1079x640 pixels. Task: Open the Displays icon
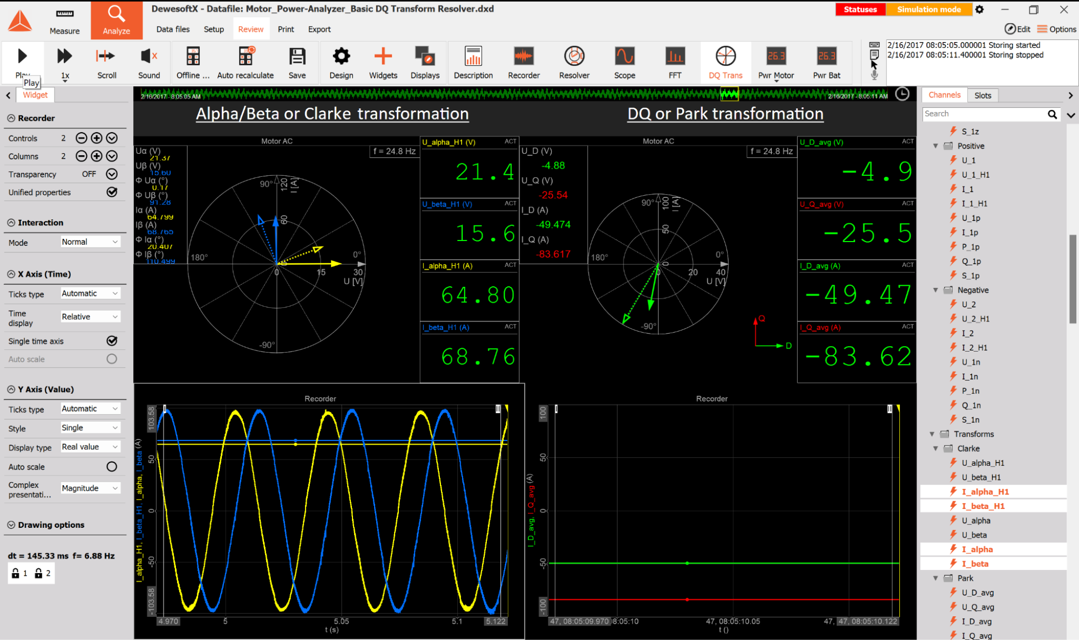point(425,56)
